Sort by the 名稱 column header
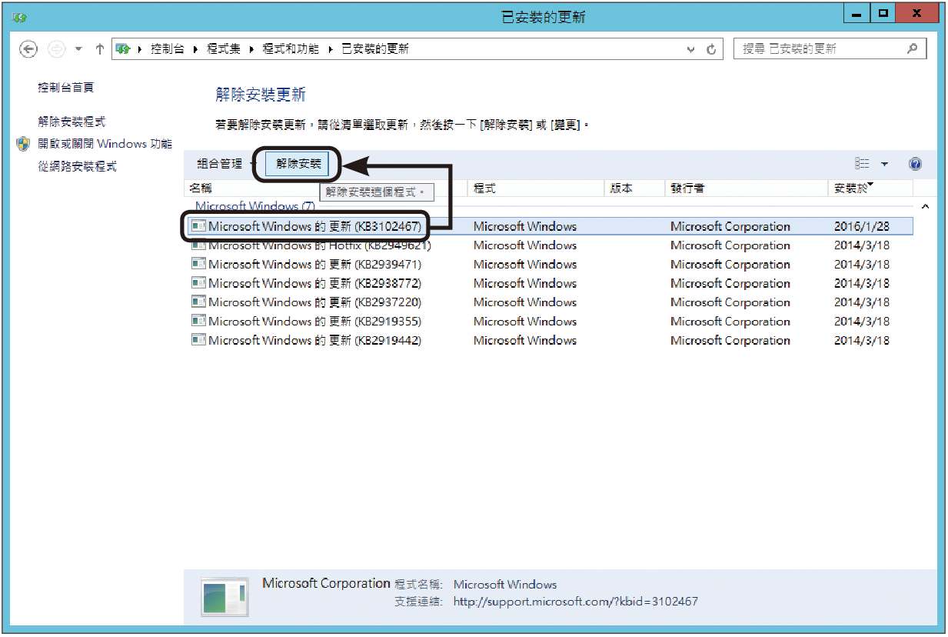 pos(326,188)
